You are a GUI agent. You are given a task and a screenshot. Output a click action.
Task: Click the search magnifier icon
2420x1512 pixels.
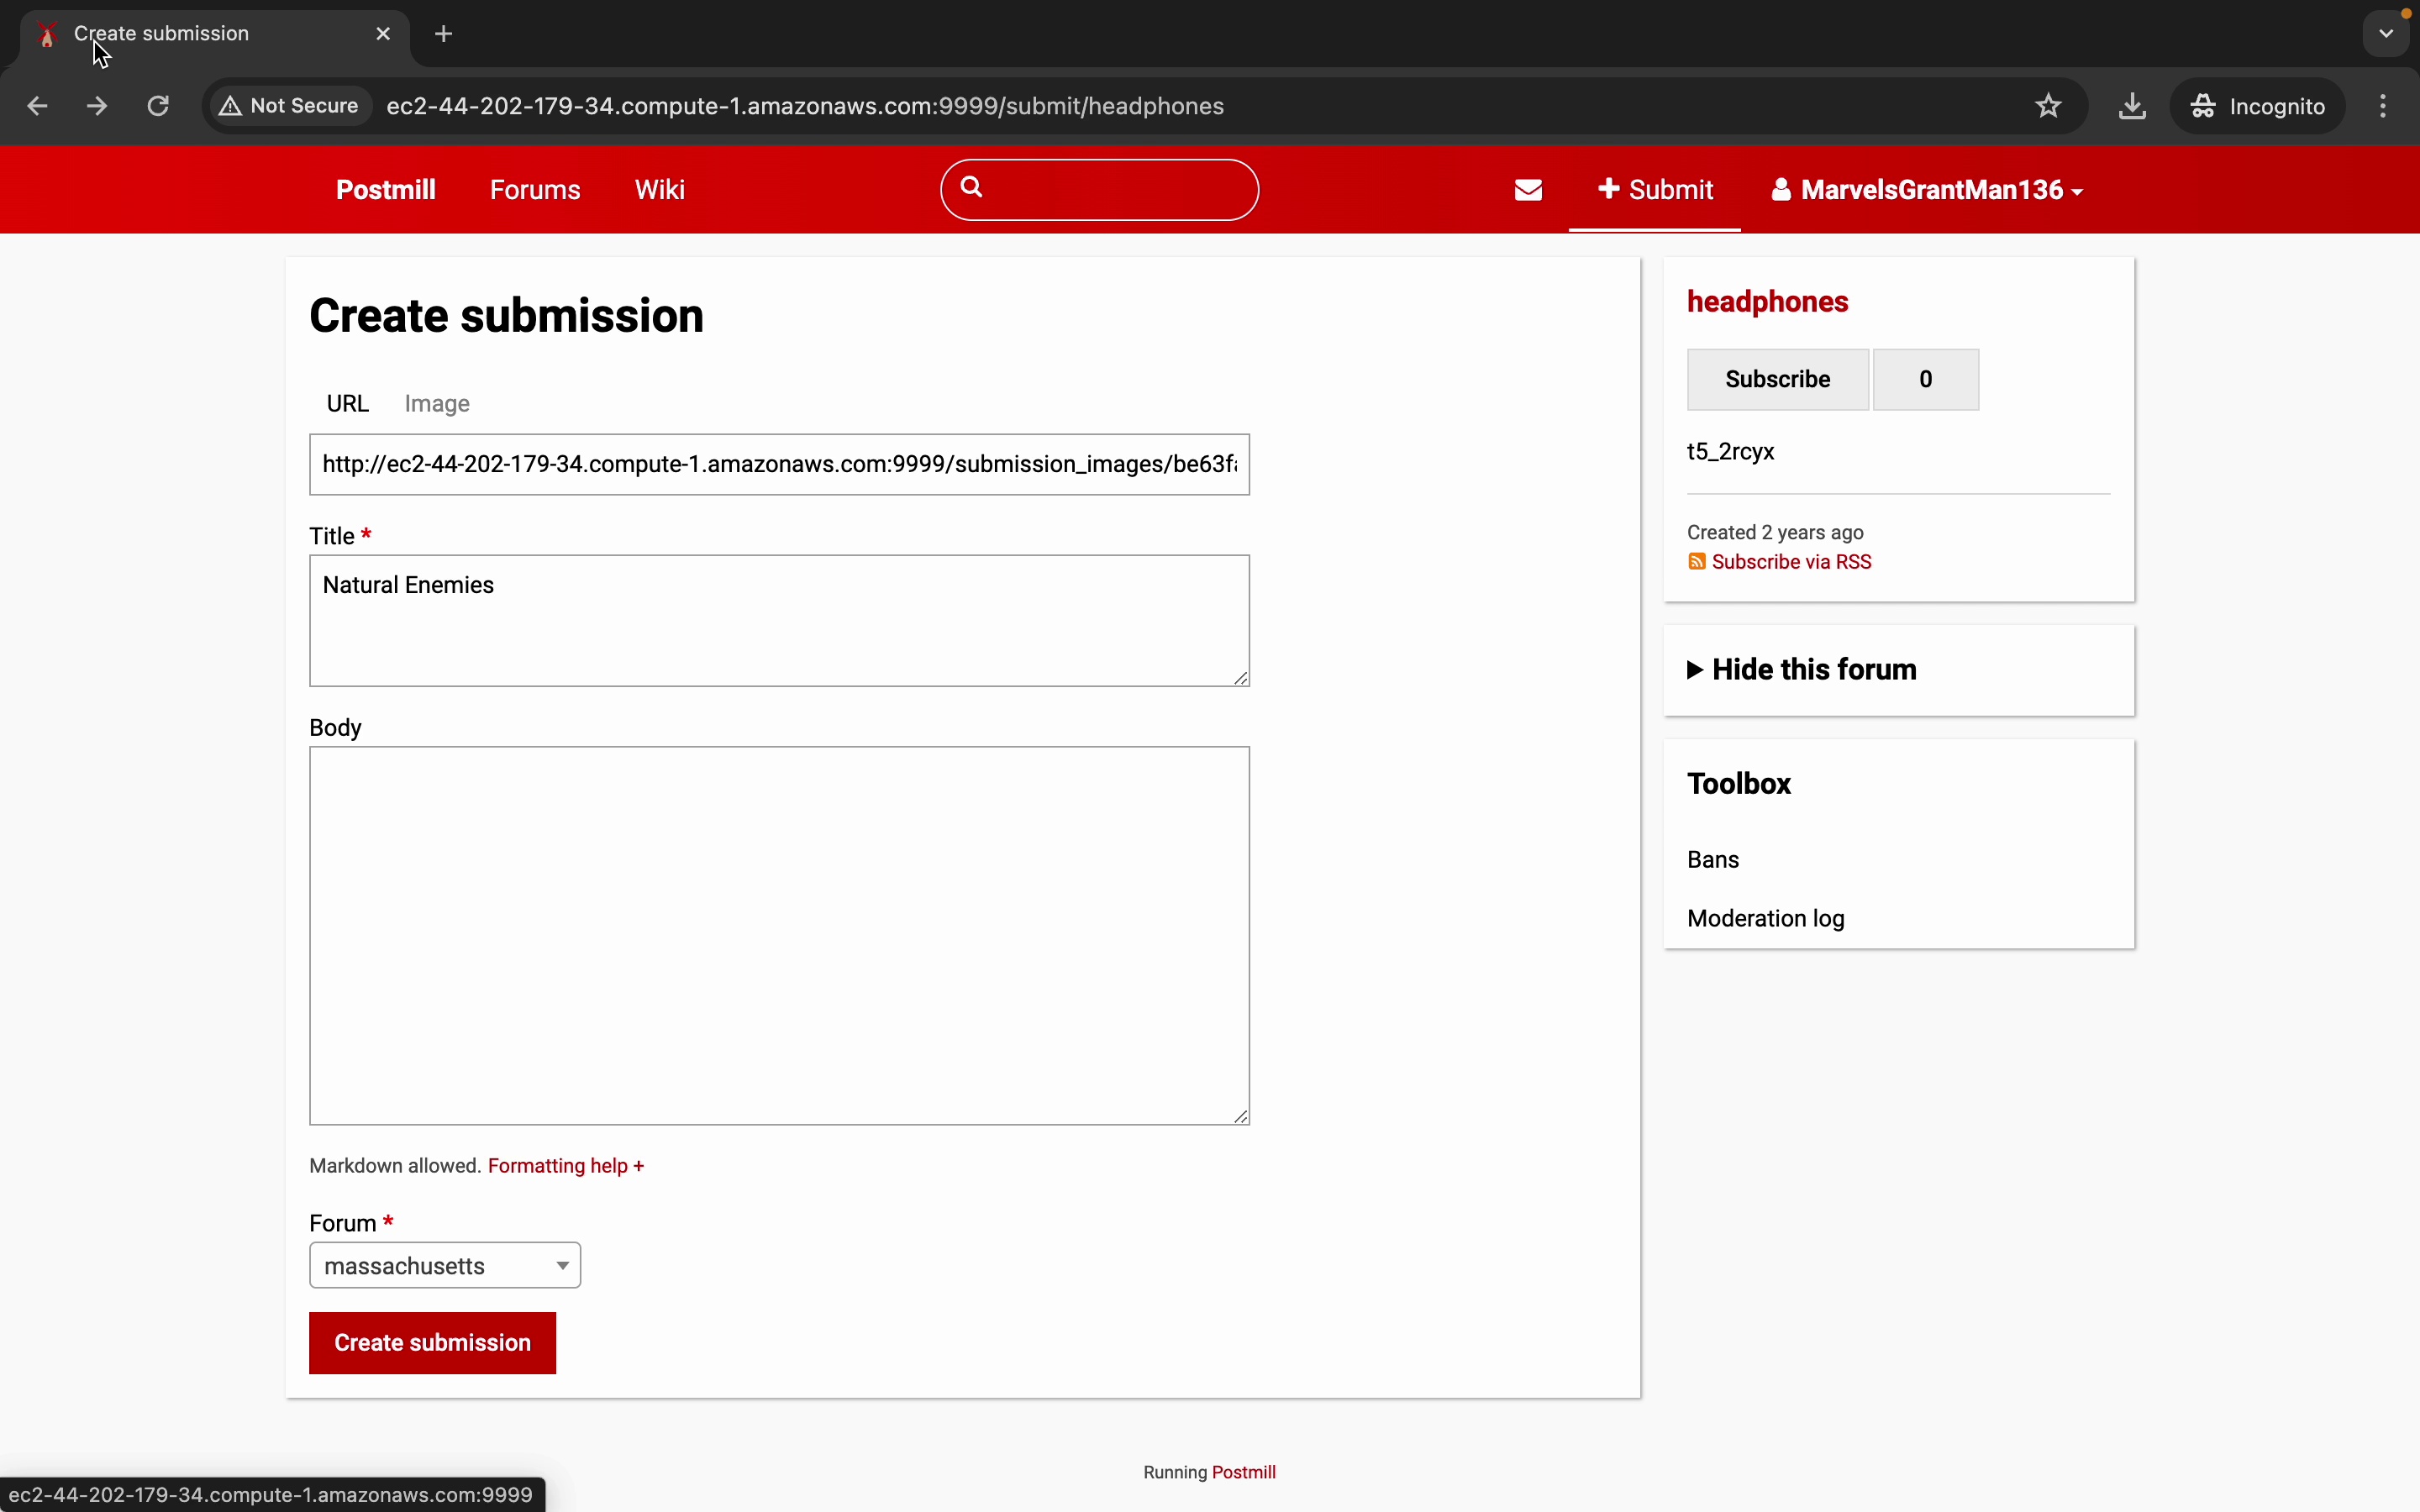(971, 187)
